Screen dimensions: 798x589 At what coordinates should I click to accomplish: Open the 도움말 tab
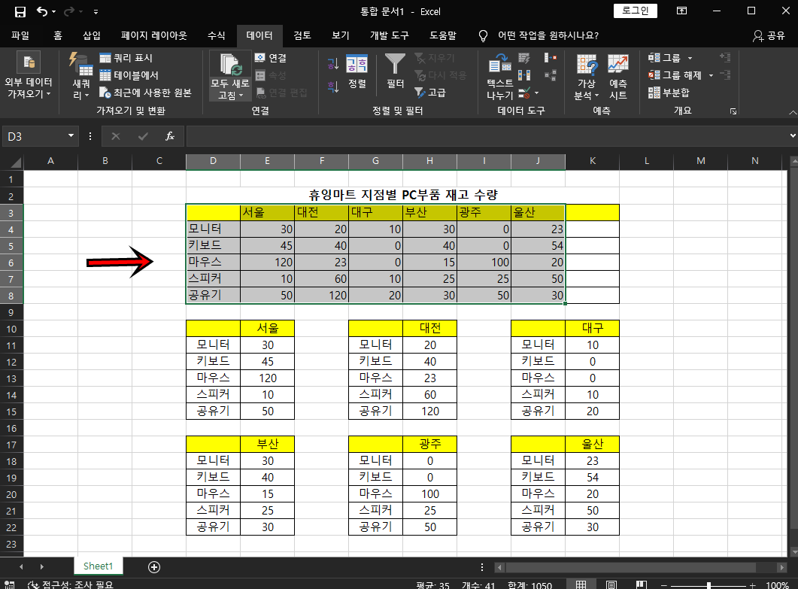[443, 35]
